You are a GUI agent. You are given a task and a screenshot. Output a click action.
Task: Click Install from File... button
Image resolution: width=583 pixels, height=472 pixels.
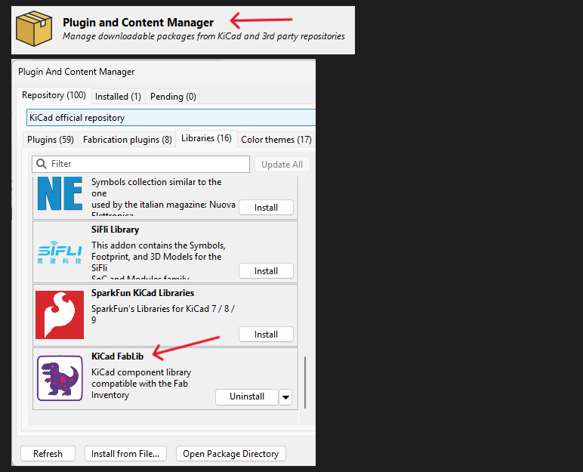click(x=125, y=454)
